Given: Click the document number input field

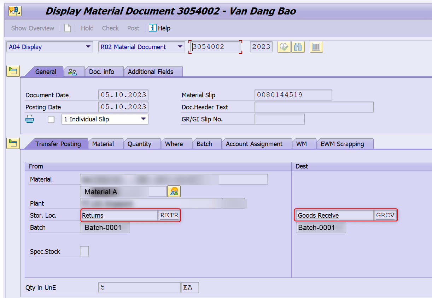Looking at the screenshot, I should (215, 46).
